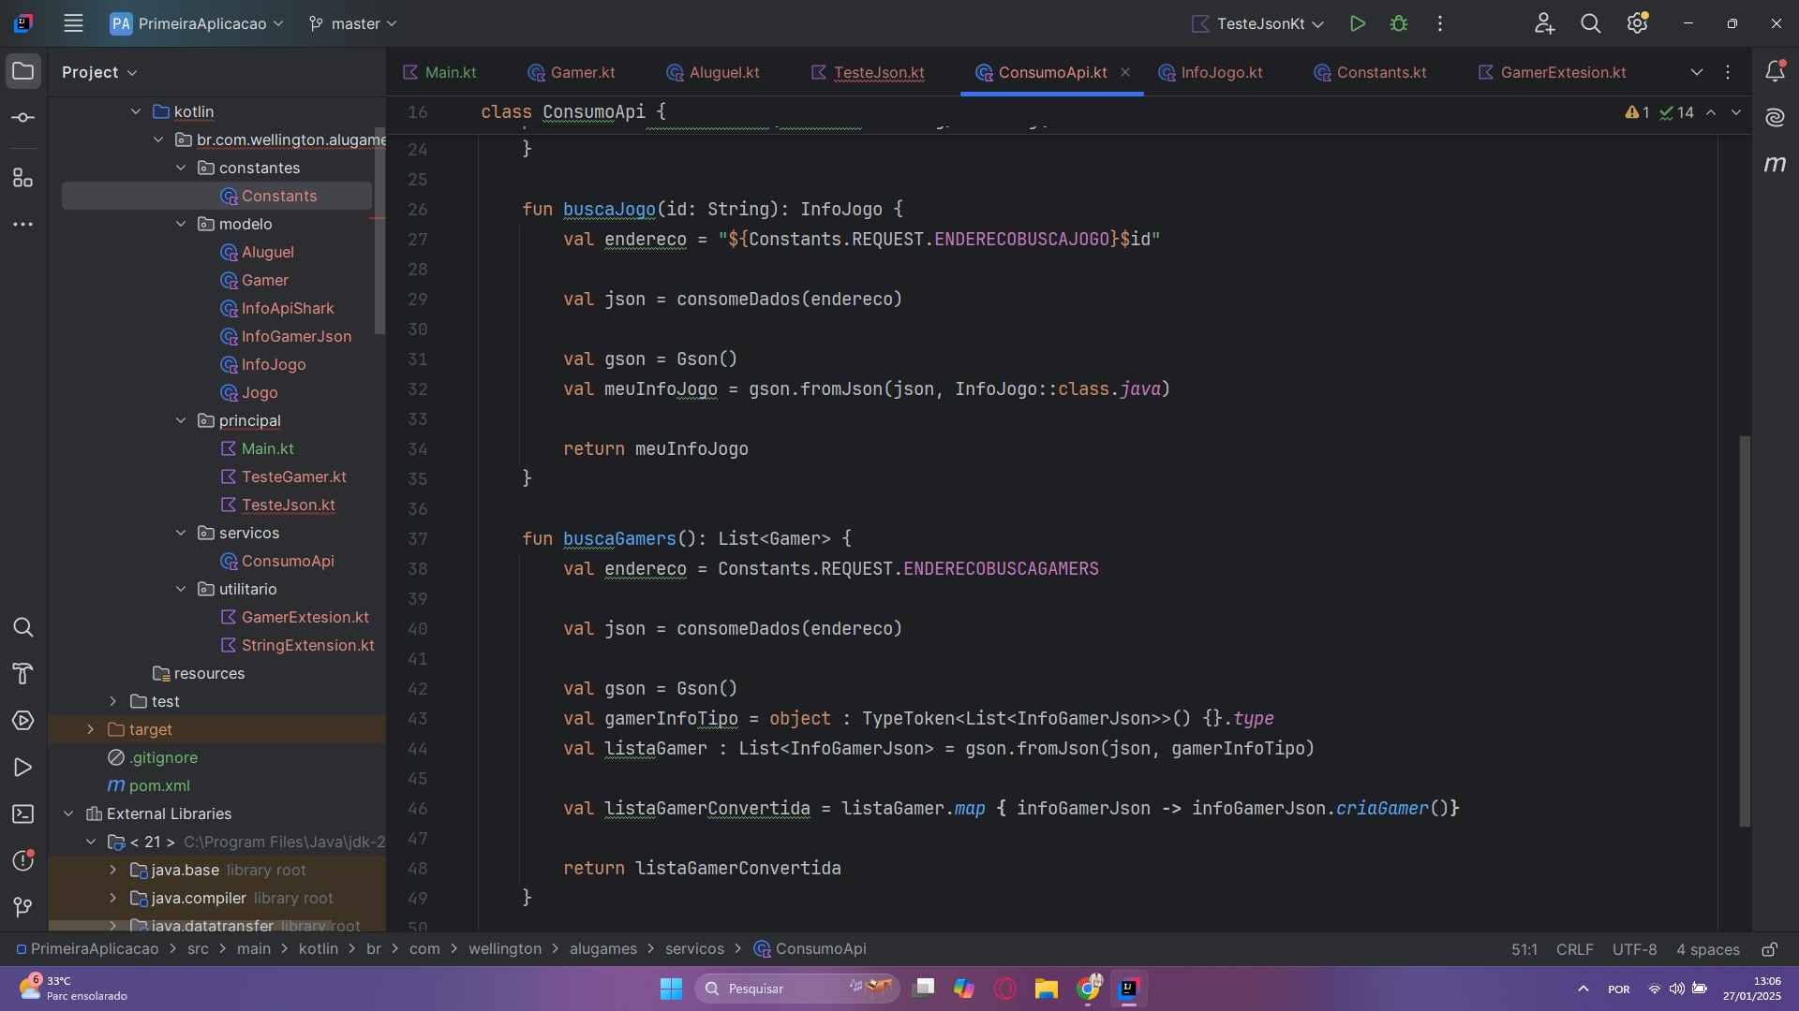This screenshot has width=1799, height=1011.
Task: Switch to the Constants.kt editor tab
Action: (1370, 72)
